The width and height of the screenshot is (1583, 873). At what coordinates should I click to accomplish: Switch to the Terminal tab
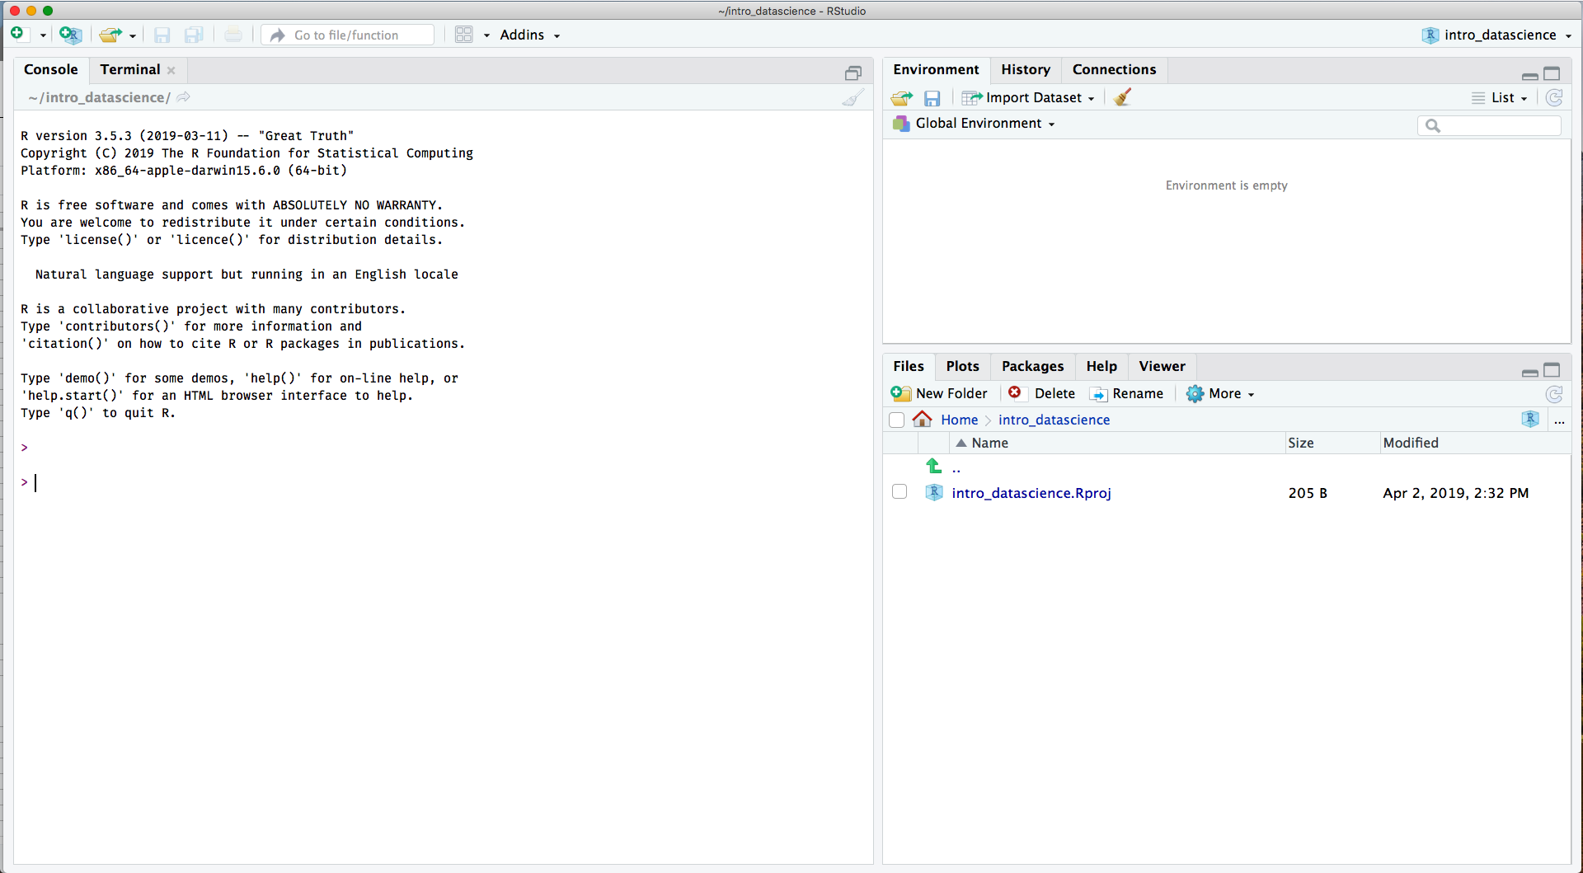pos(130,69)
